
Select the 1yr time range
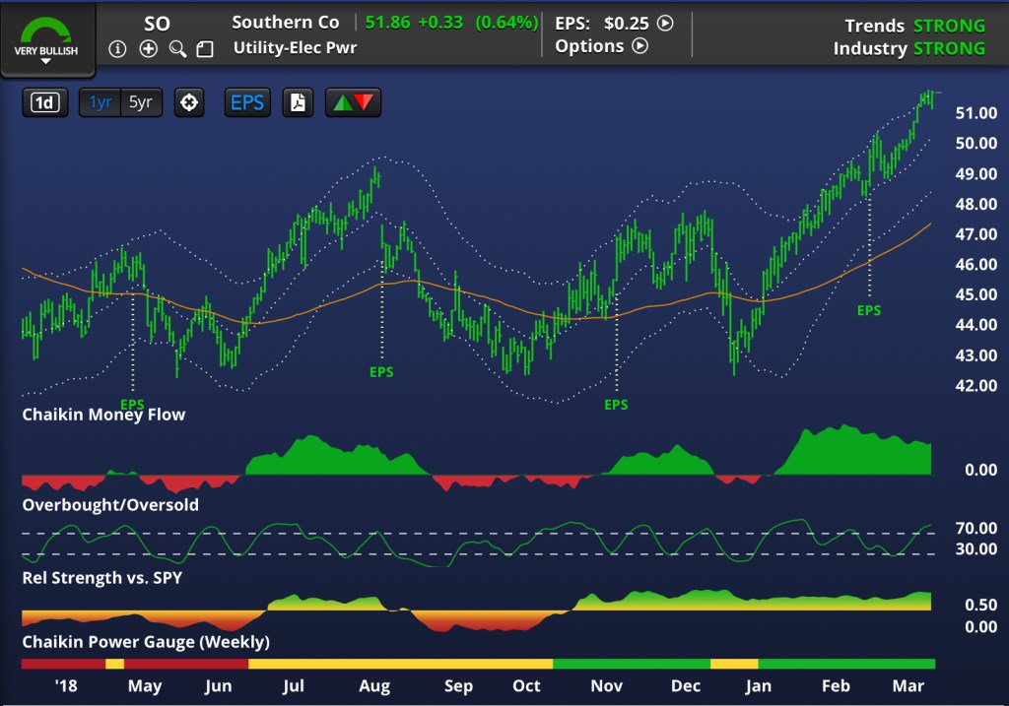(x=101, y=102)
